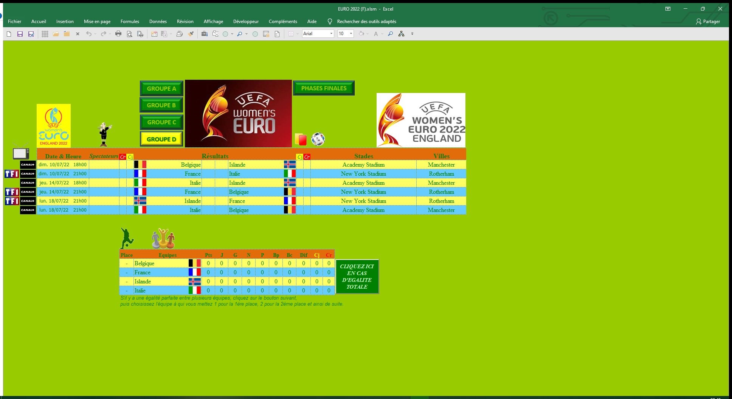This screenshot has width=732, height=399.
Task: Click the soccer ball icon
Action: click(318, 139)
